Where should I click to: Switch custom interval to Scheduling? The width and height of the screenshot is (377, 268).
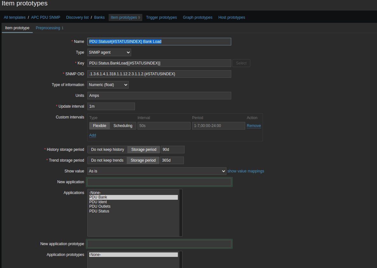click(x=123, y=126)
